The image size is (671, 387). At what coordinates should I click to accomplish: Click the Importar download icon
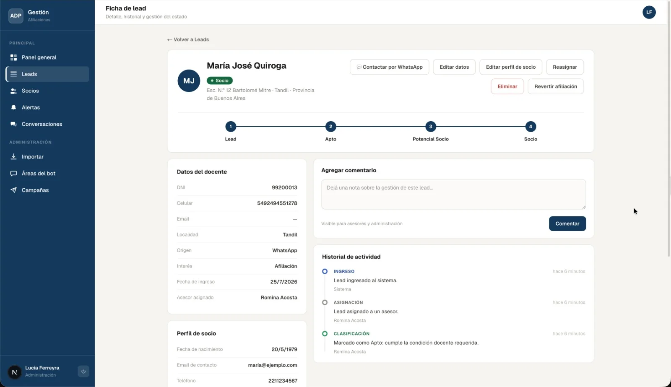pos(13,157)
